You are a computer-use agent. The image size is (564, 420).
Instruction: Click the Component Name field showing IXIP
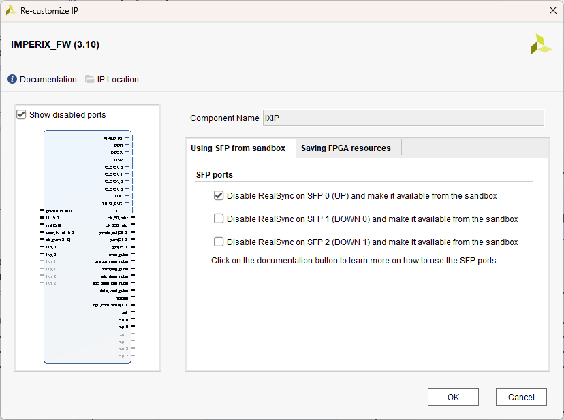pyautogui.click(x=403, y=118)
